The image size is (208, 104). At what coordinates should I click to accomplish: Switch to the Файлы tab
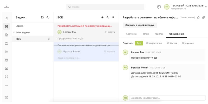pos(159,34)
